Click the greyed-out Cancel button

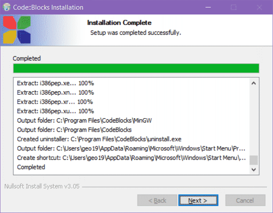pyautogui.click(x=245, y=200)
